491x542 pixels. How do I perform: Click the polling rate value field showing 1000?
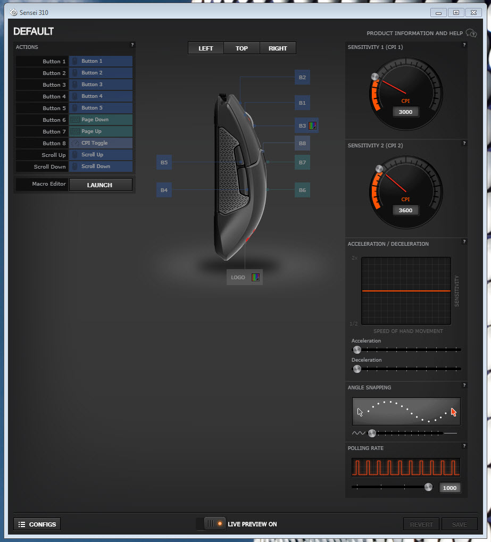pyautogui.click(x=450, y=488)
